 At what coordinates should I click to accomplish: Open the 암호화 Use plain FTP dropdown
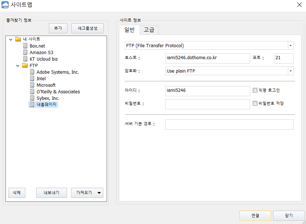pos(290,71)
